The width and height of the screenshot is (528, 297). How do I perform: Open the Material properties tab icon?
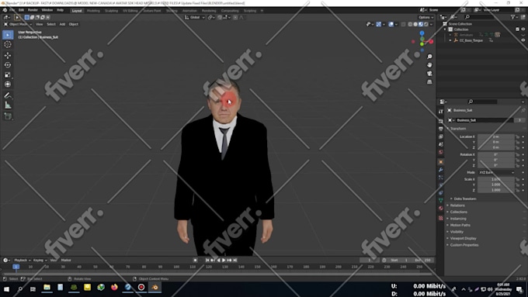point(441,208)
